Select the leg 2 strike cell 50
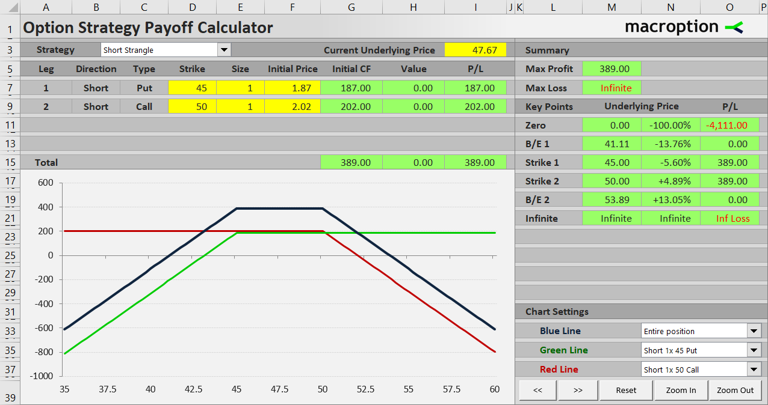Image resolution: width=768 pixels, height=405 pixels. click(193, 106)
